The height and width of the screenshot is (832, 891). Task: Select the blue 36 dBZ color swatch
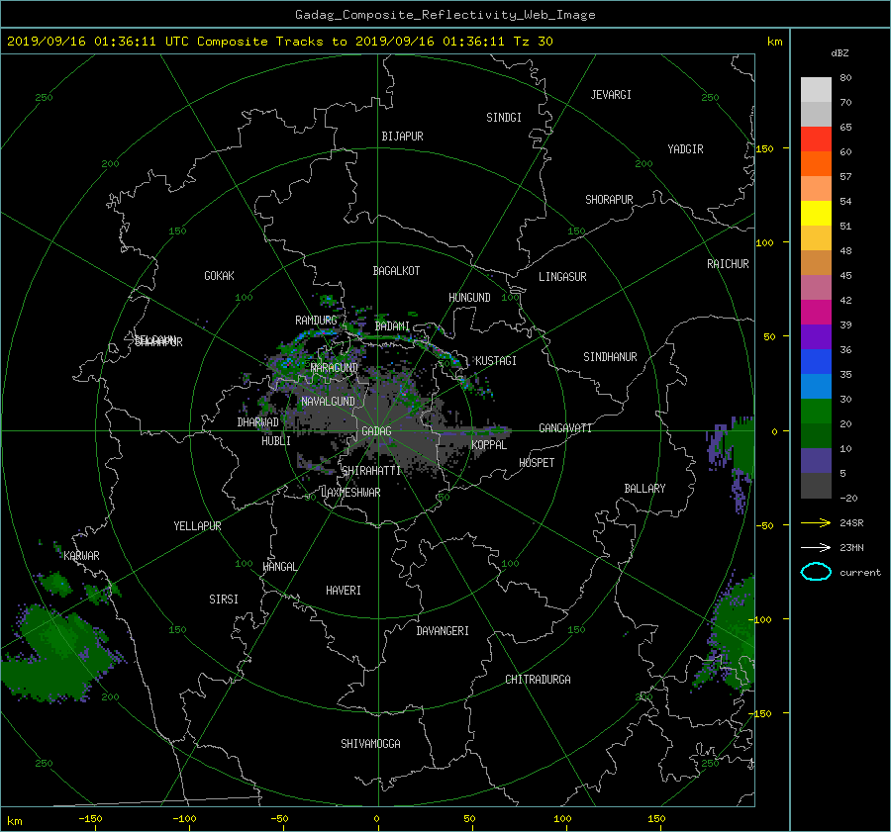pyautogui.click(x=816, y=362)
